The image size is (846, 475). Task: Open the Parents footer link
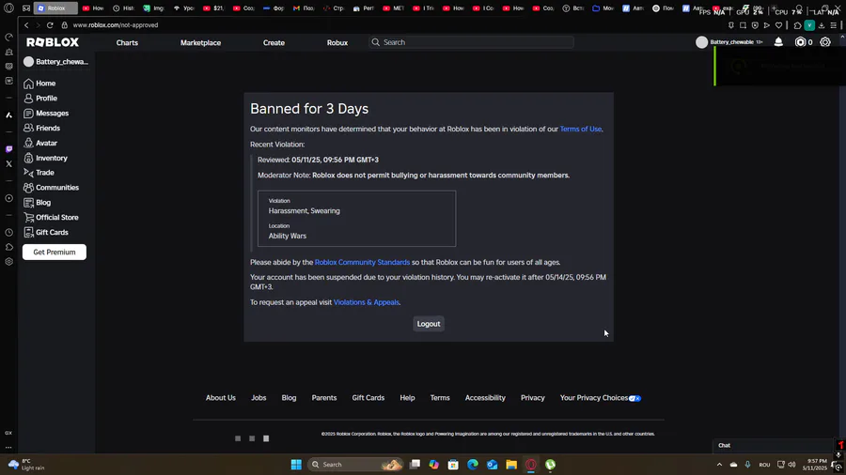pos(323,397)
